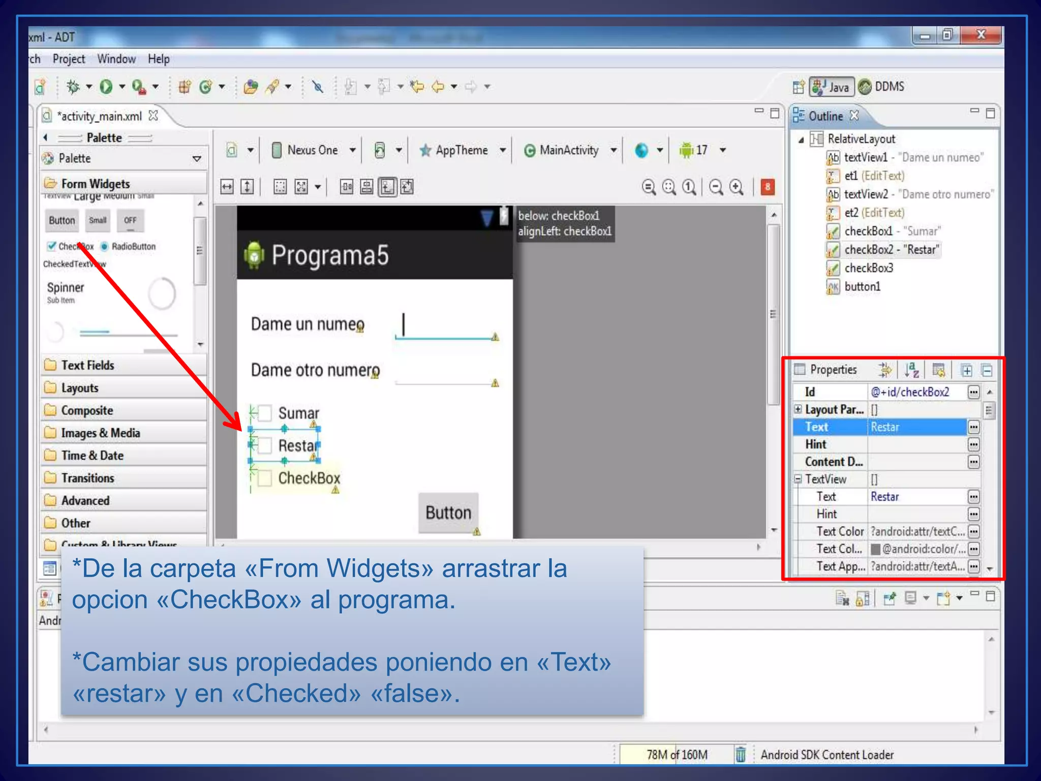Select button1 in the Outline tree

pos(862,287)
